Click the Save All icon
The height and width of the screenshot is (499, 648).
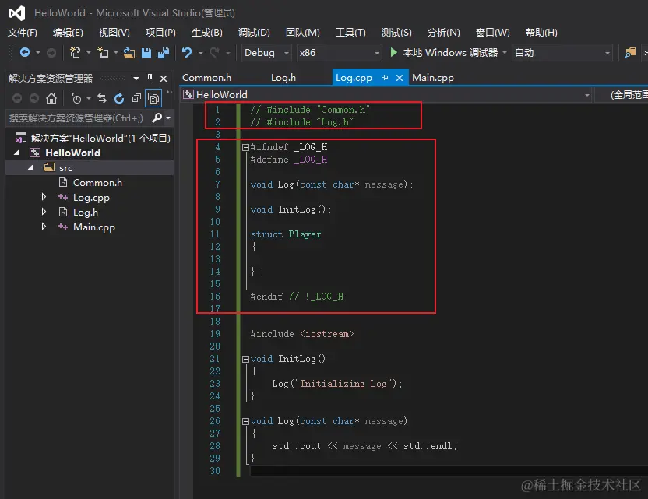[164, 52]
